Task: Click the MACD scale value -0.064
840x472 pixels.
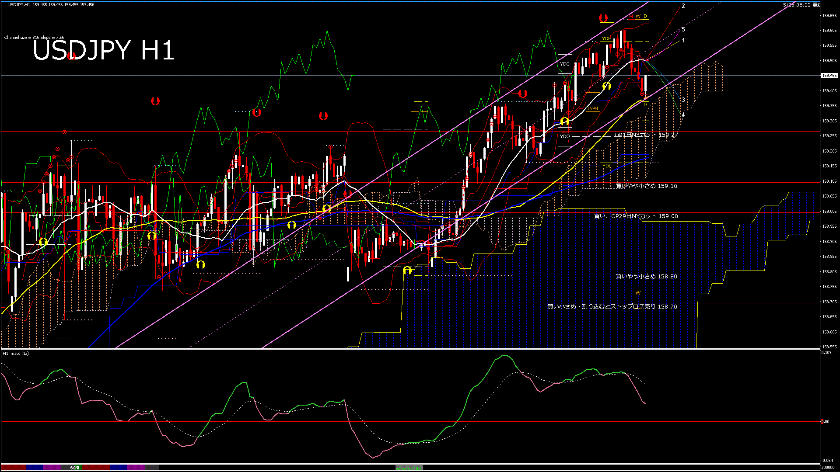Action: coord(827,460)
